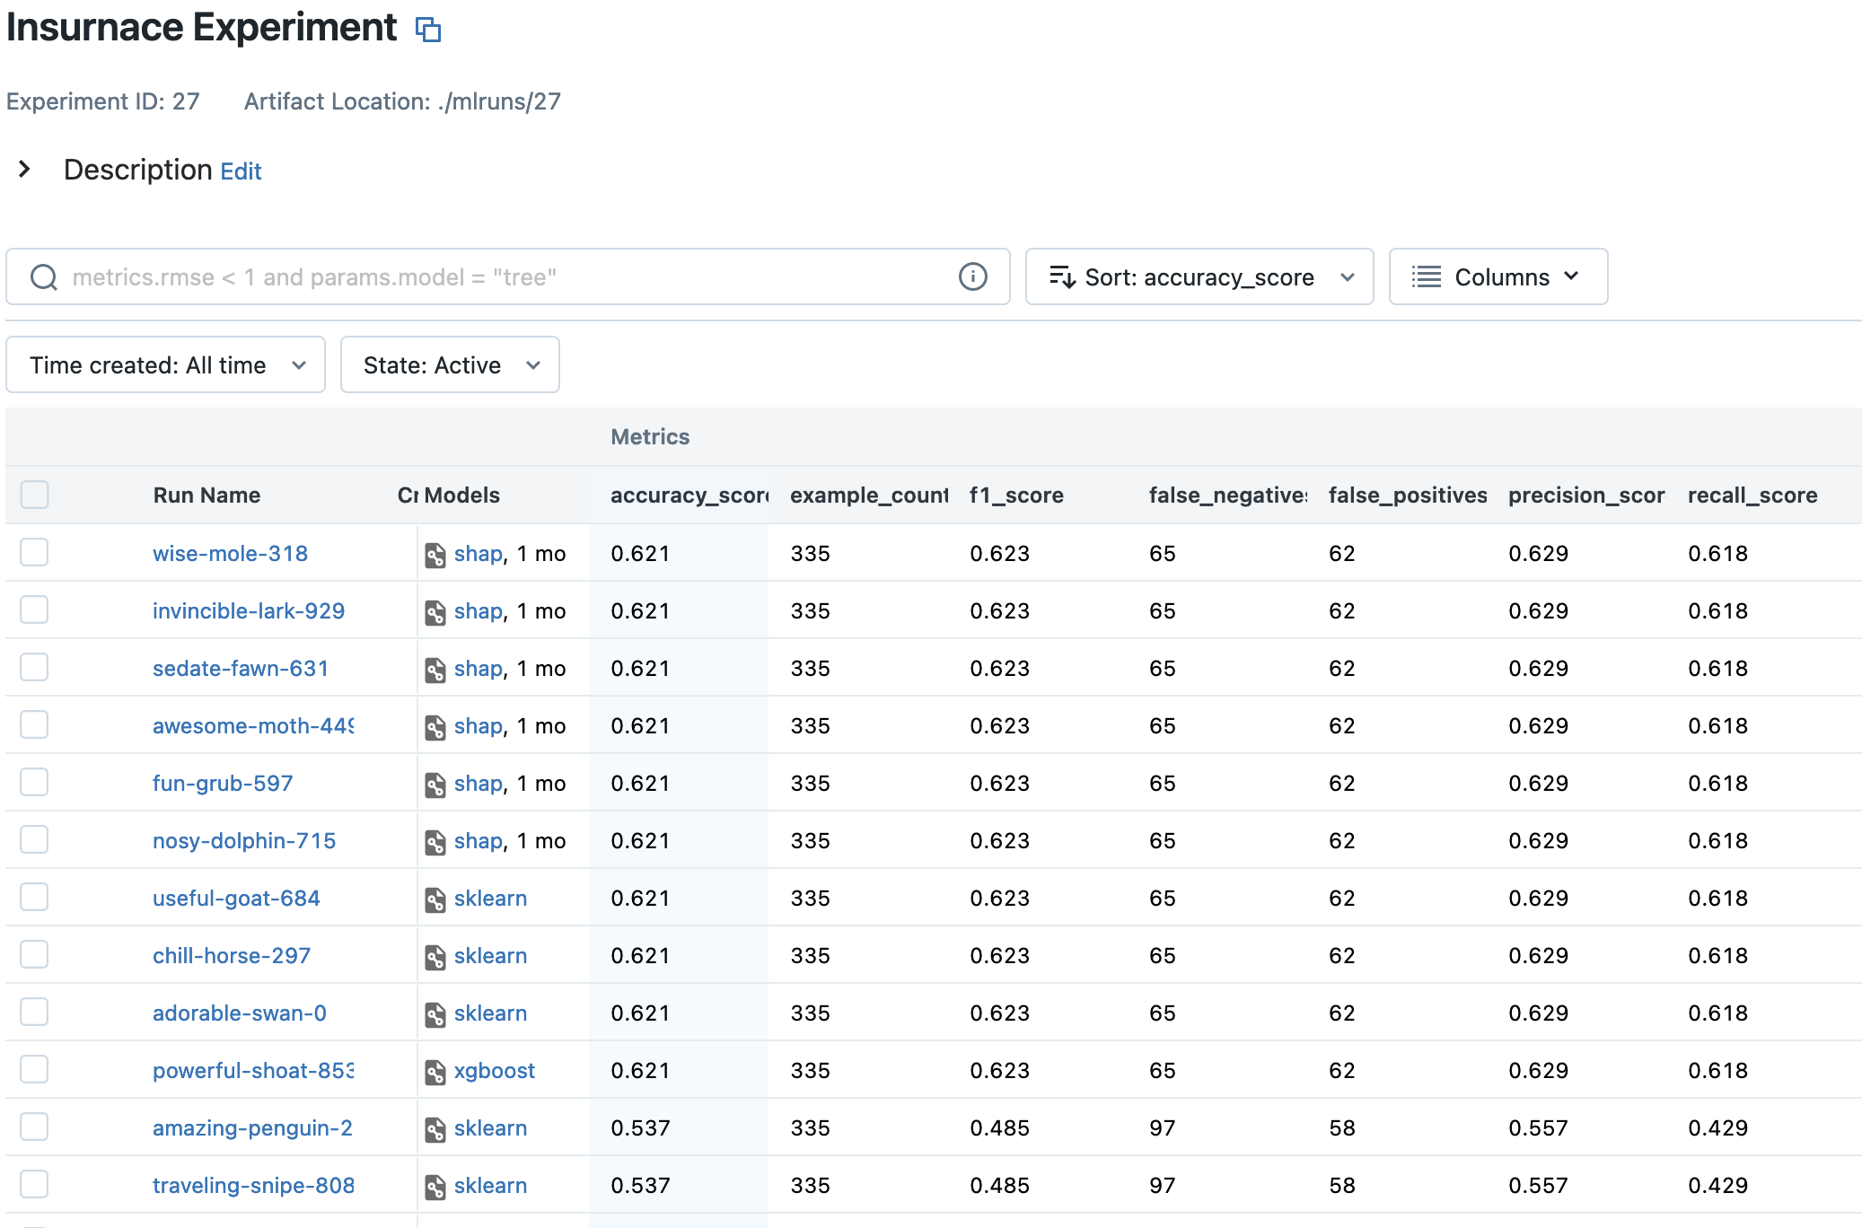Open the sedate-fawn-631 run
The image size is (1862, 1228).
point(241,668)
